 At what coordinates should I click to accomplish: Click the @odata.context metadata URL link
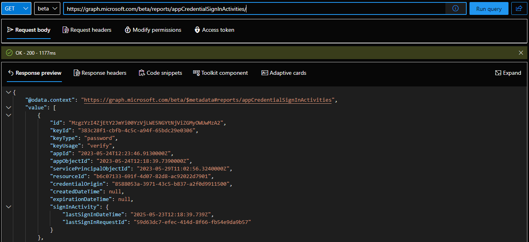coord(208,100)
